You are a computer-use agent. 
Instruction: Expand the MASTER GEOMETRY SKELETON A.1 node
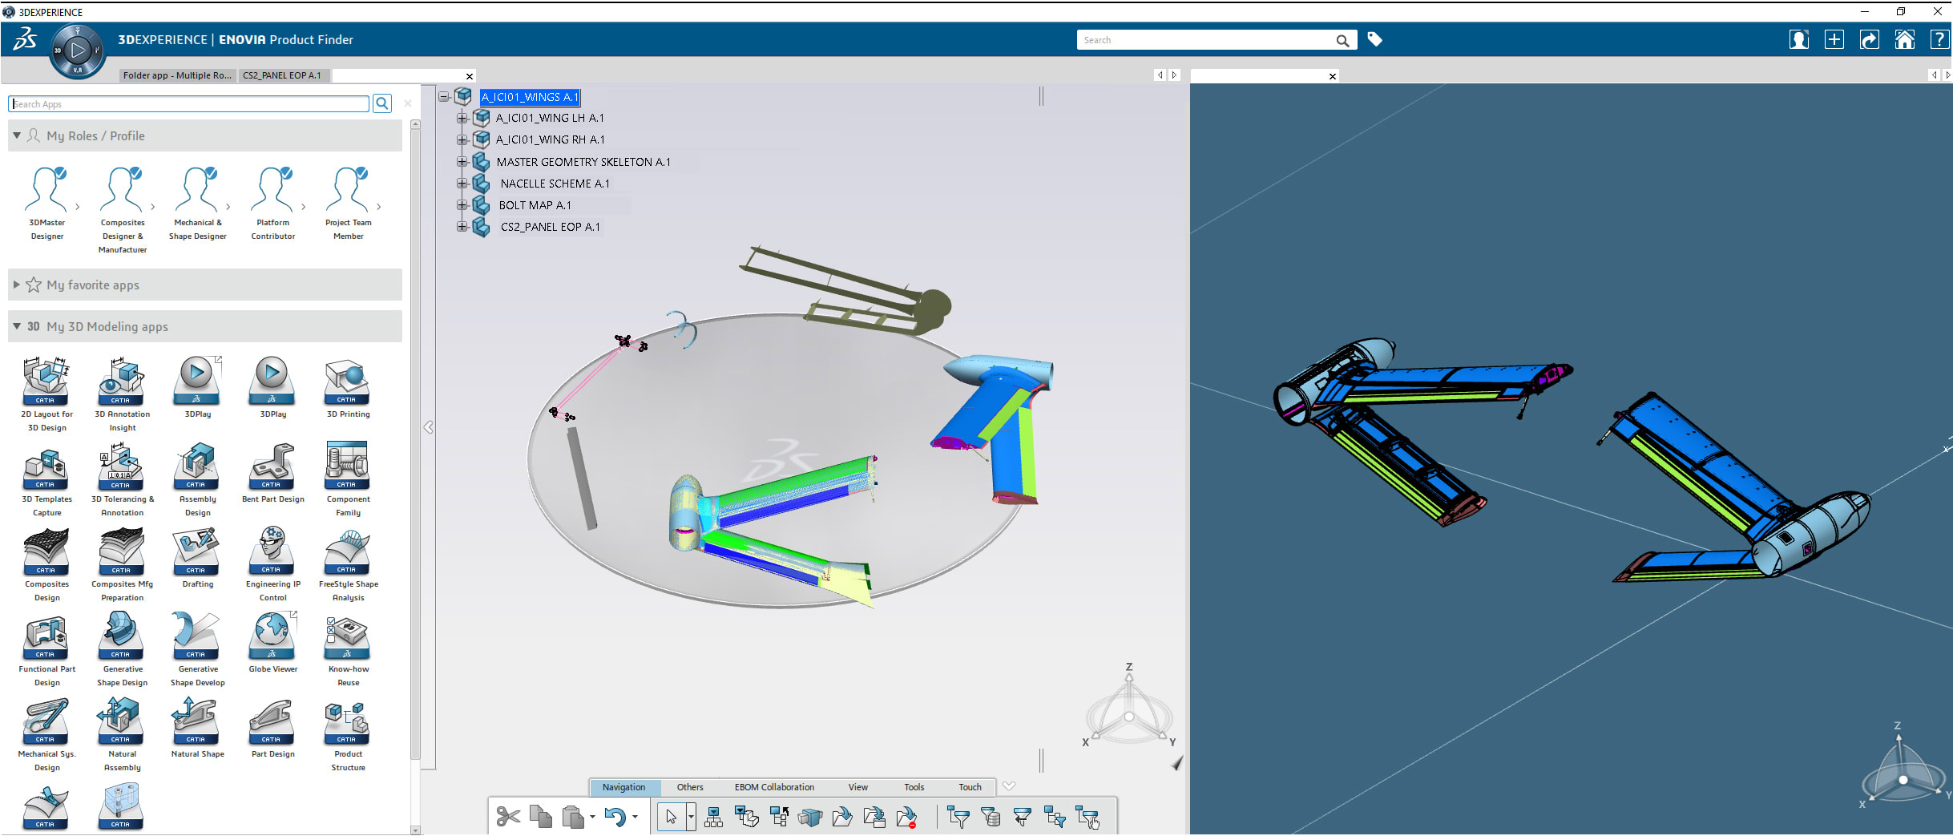pos(462,162)
